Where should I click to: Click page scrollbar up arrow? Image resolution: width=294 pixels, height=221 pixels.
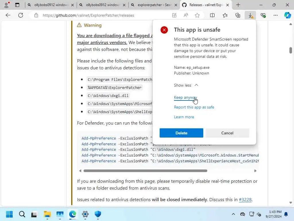(x=291, y=24)
